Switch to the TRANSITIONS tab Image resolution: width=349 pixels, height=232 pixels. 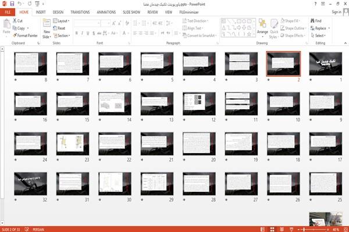(80, 12)
